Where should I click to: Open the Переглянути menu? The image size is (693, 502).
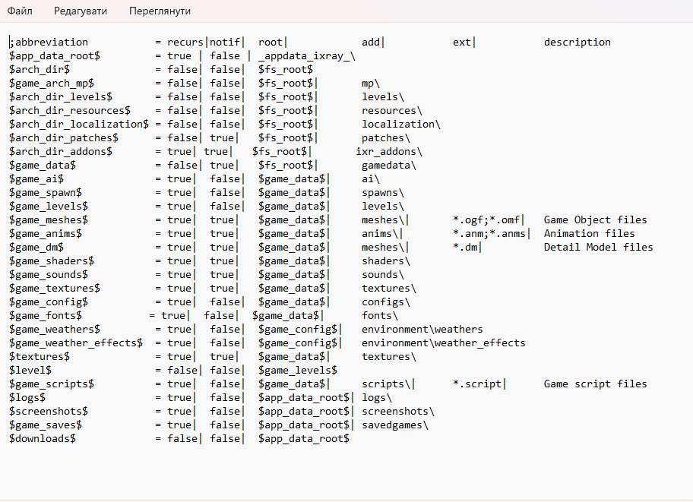[x=160, y=11]
